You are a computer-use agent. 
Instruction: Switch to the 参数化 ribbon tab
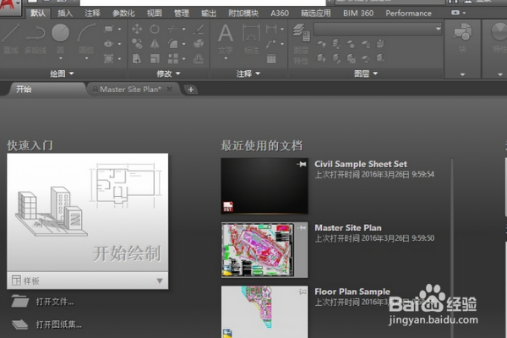coord(123,14)
